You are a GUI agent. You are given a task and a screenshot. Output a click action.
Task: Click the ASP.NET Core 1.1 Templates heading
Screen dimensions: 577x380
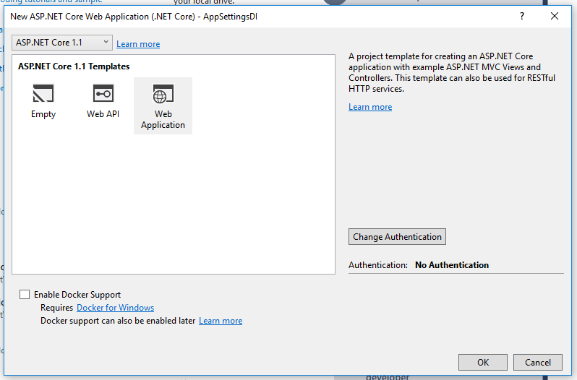click(x=74, y=66)
